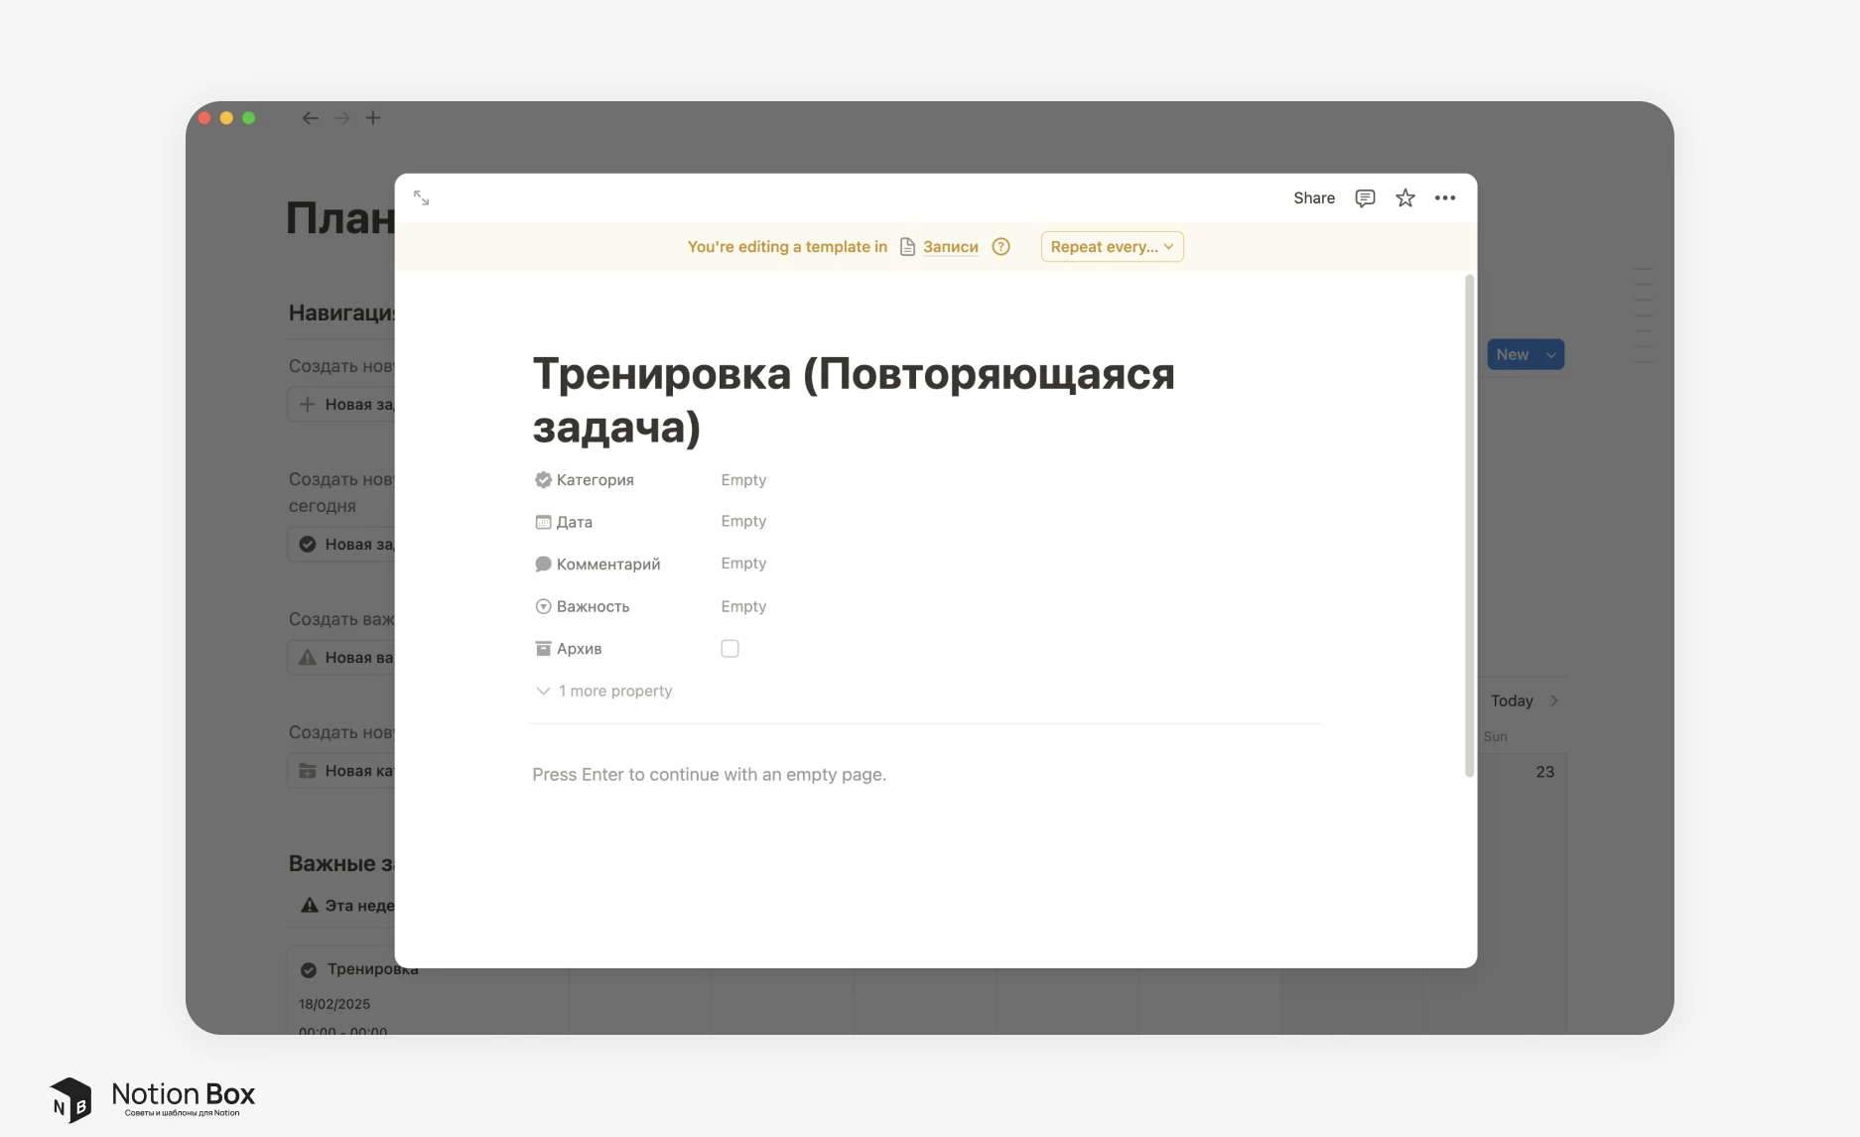Click the Share button
This screenshot has width=1860, height=1137.
coord(1313,198)
